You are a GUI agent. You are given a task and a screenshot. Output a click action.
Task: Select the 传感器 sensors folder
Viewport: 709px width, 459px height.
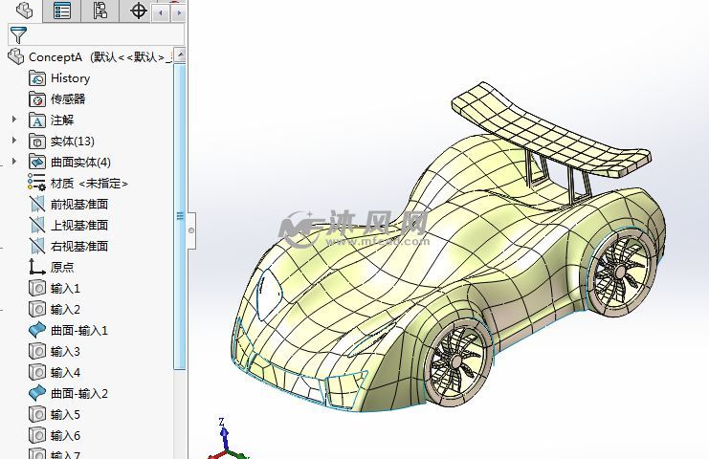point(68,98)
